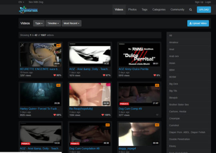Click the heart icon beside 100% rating
This screenshot has height=153, width=216.
tap(103, 115)
